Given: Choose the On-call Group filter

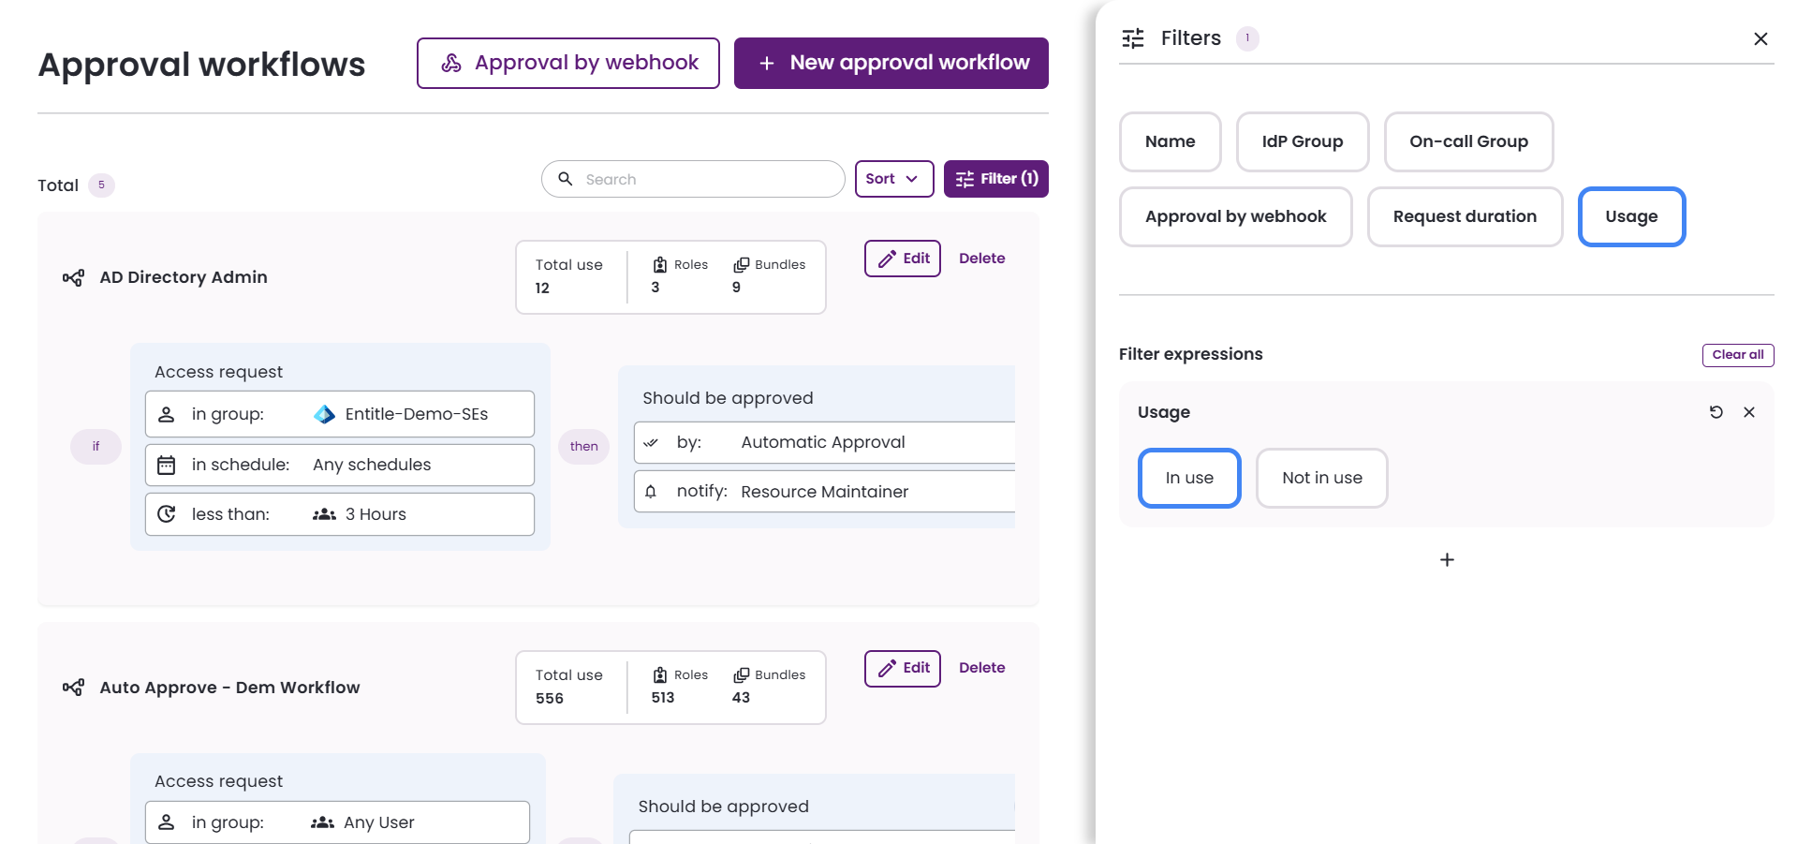Looking at the screenshot, I should [1468, 141].
